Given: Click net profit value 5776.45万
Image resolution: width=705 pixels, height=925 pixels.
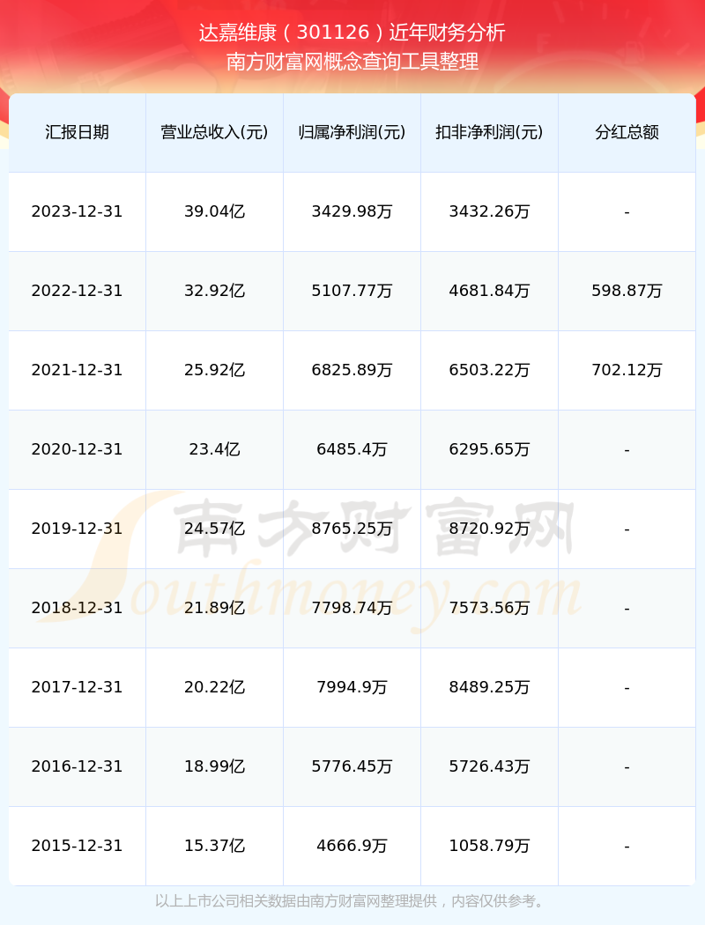Looking at the screenshot, I should tap(352, 767).
